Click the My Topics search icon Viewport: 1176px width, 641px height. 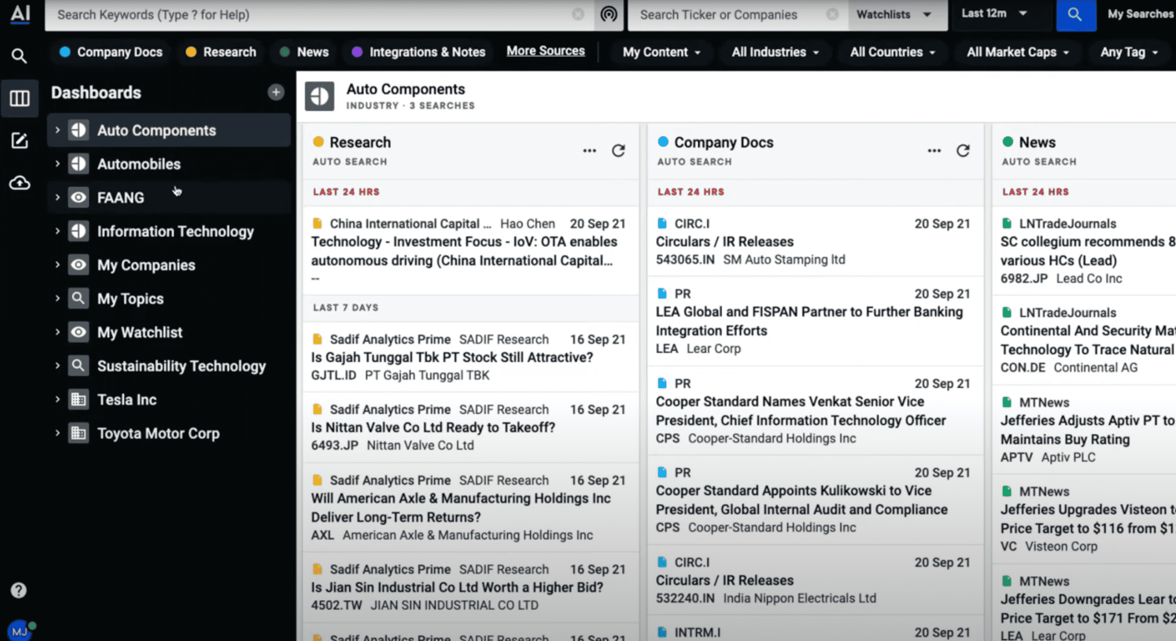(78, 298)
